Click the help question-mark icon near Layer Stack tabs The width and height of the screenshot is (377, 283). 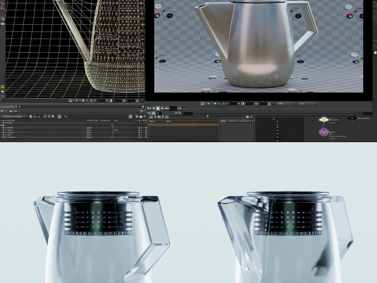(251, 117)
